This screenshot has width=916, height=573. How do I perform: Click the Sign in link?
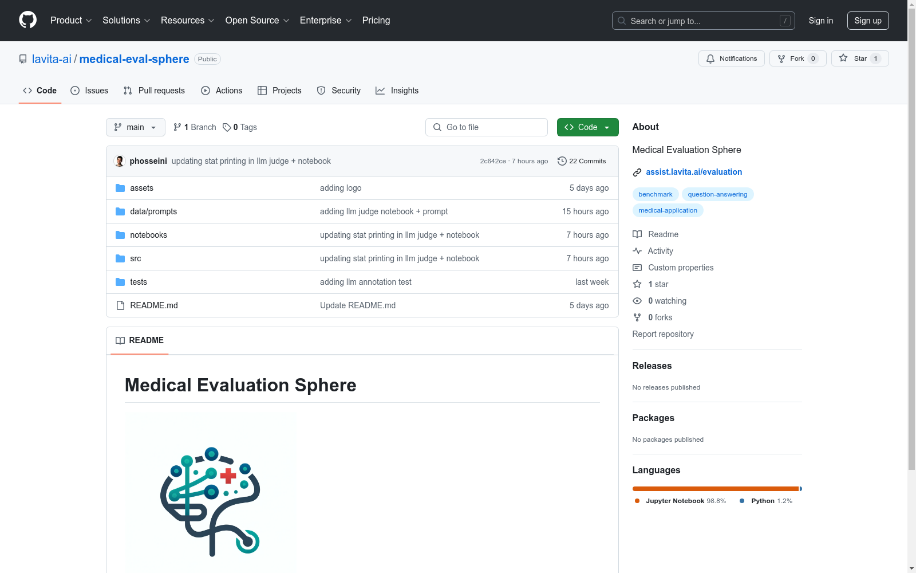click(x=821, y=21)
